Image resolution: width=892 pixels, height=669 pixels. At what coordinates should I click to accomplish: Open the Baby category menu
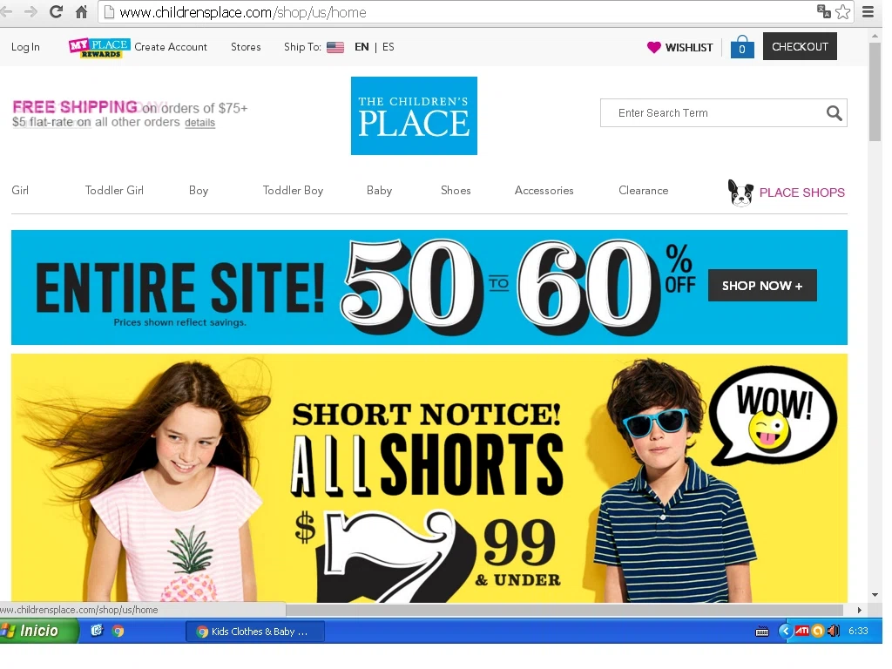380,191
